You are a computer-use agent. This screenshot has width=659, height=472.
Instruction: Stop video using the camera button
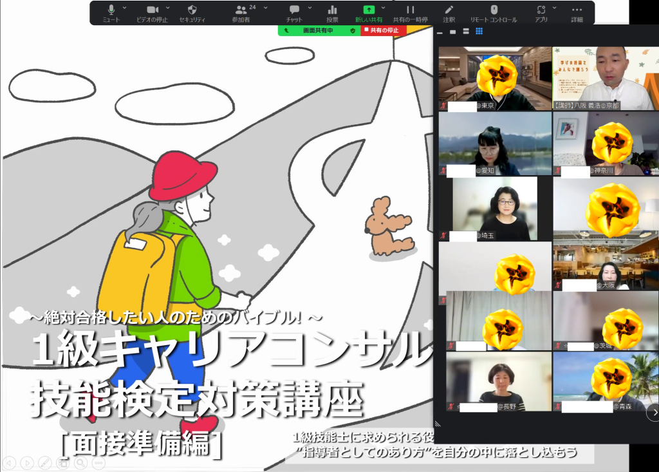click(x=152, y=10)
